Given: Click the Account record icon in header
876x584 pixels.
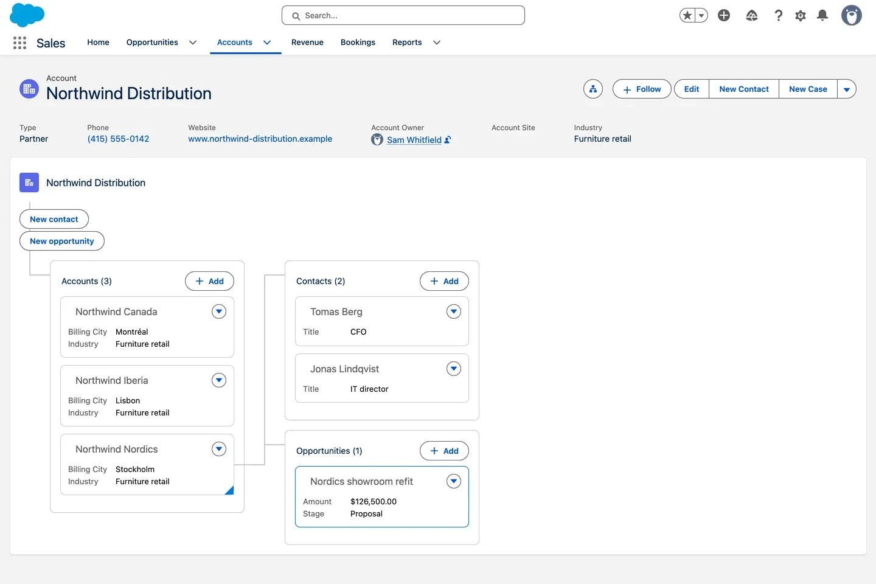Looking at the screenshot, I should click(x=29, y=89).
